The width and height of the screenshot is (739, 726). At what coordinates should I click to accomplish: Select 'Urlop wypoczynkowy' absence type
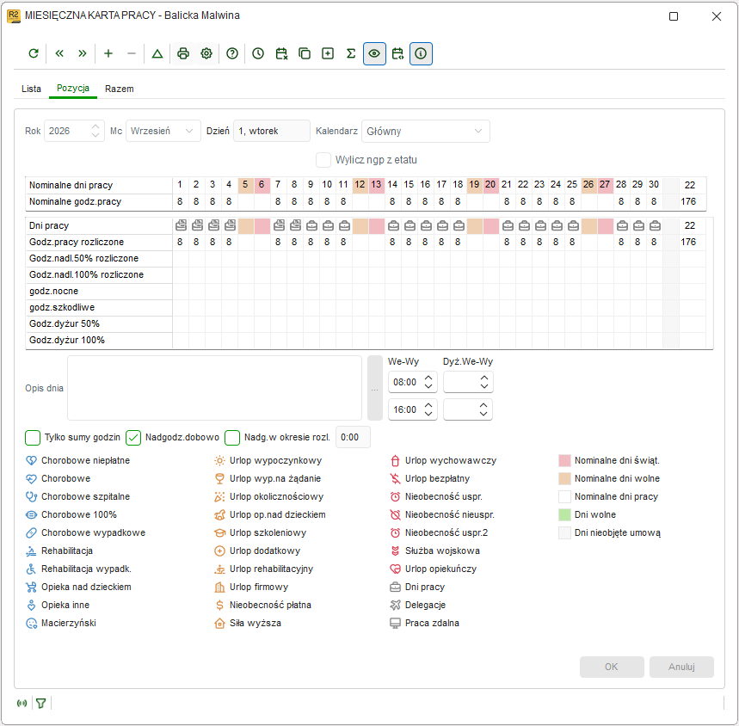point(268,461)
